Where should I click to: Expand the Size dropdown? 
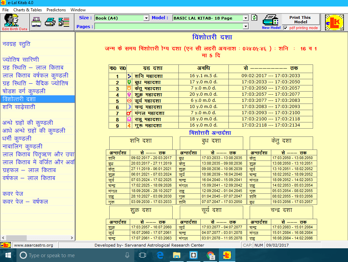click(146, 18)
